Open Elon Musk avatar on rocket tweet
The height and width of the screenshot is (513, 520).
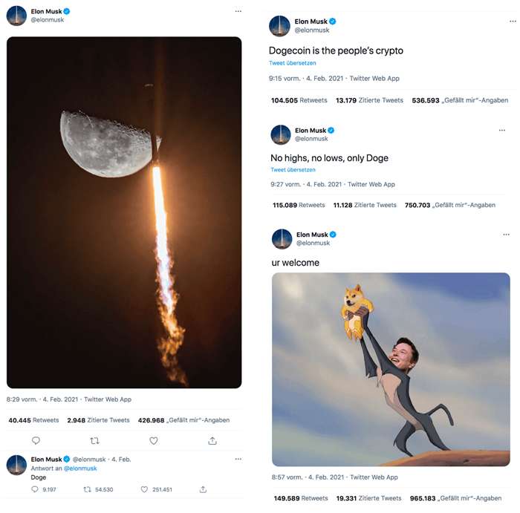[x=16, y=16]
